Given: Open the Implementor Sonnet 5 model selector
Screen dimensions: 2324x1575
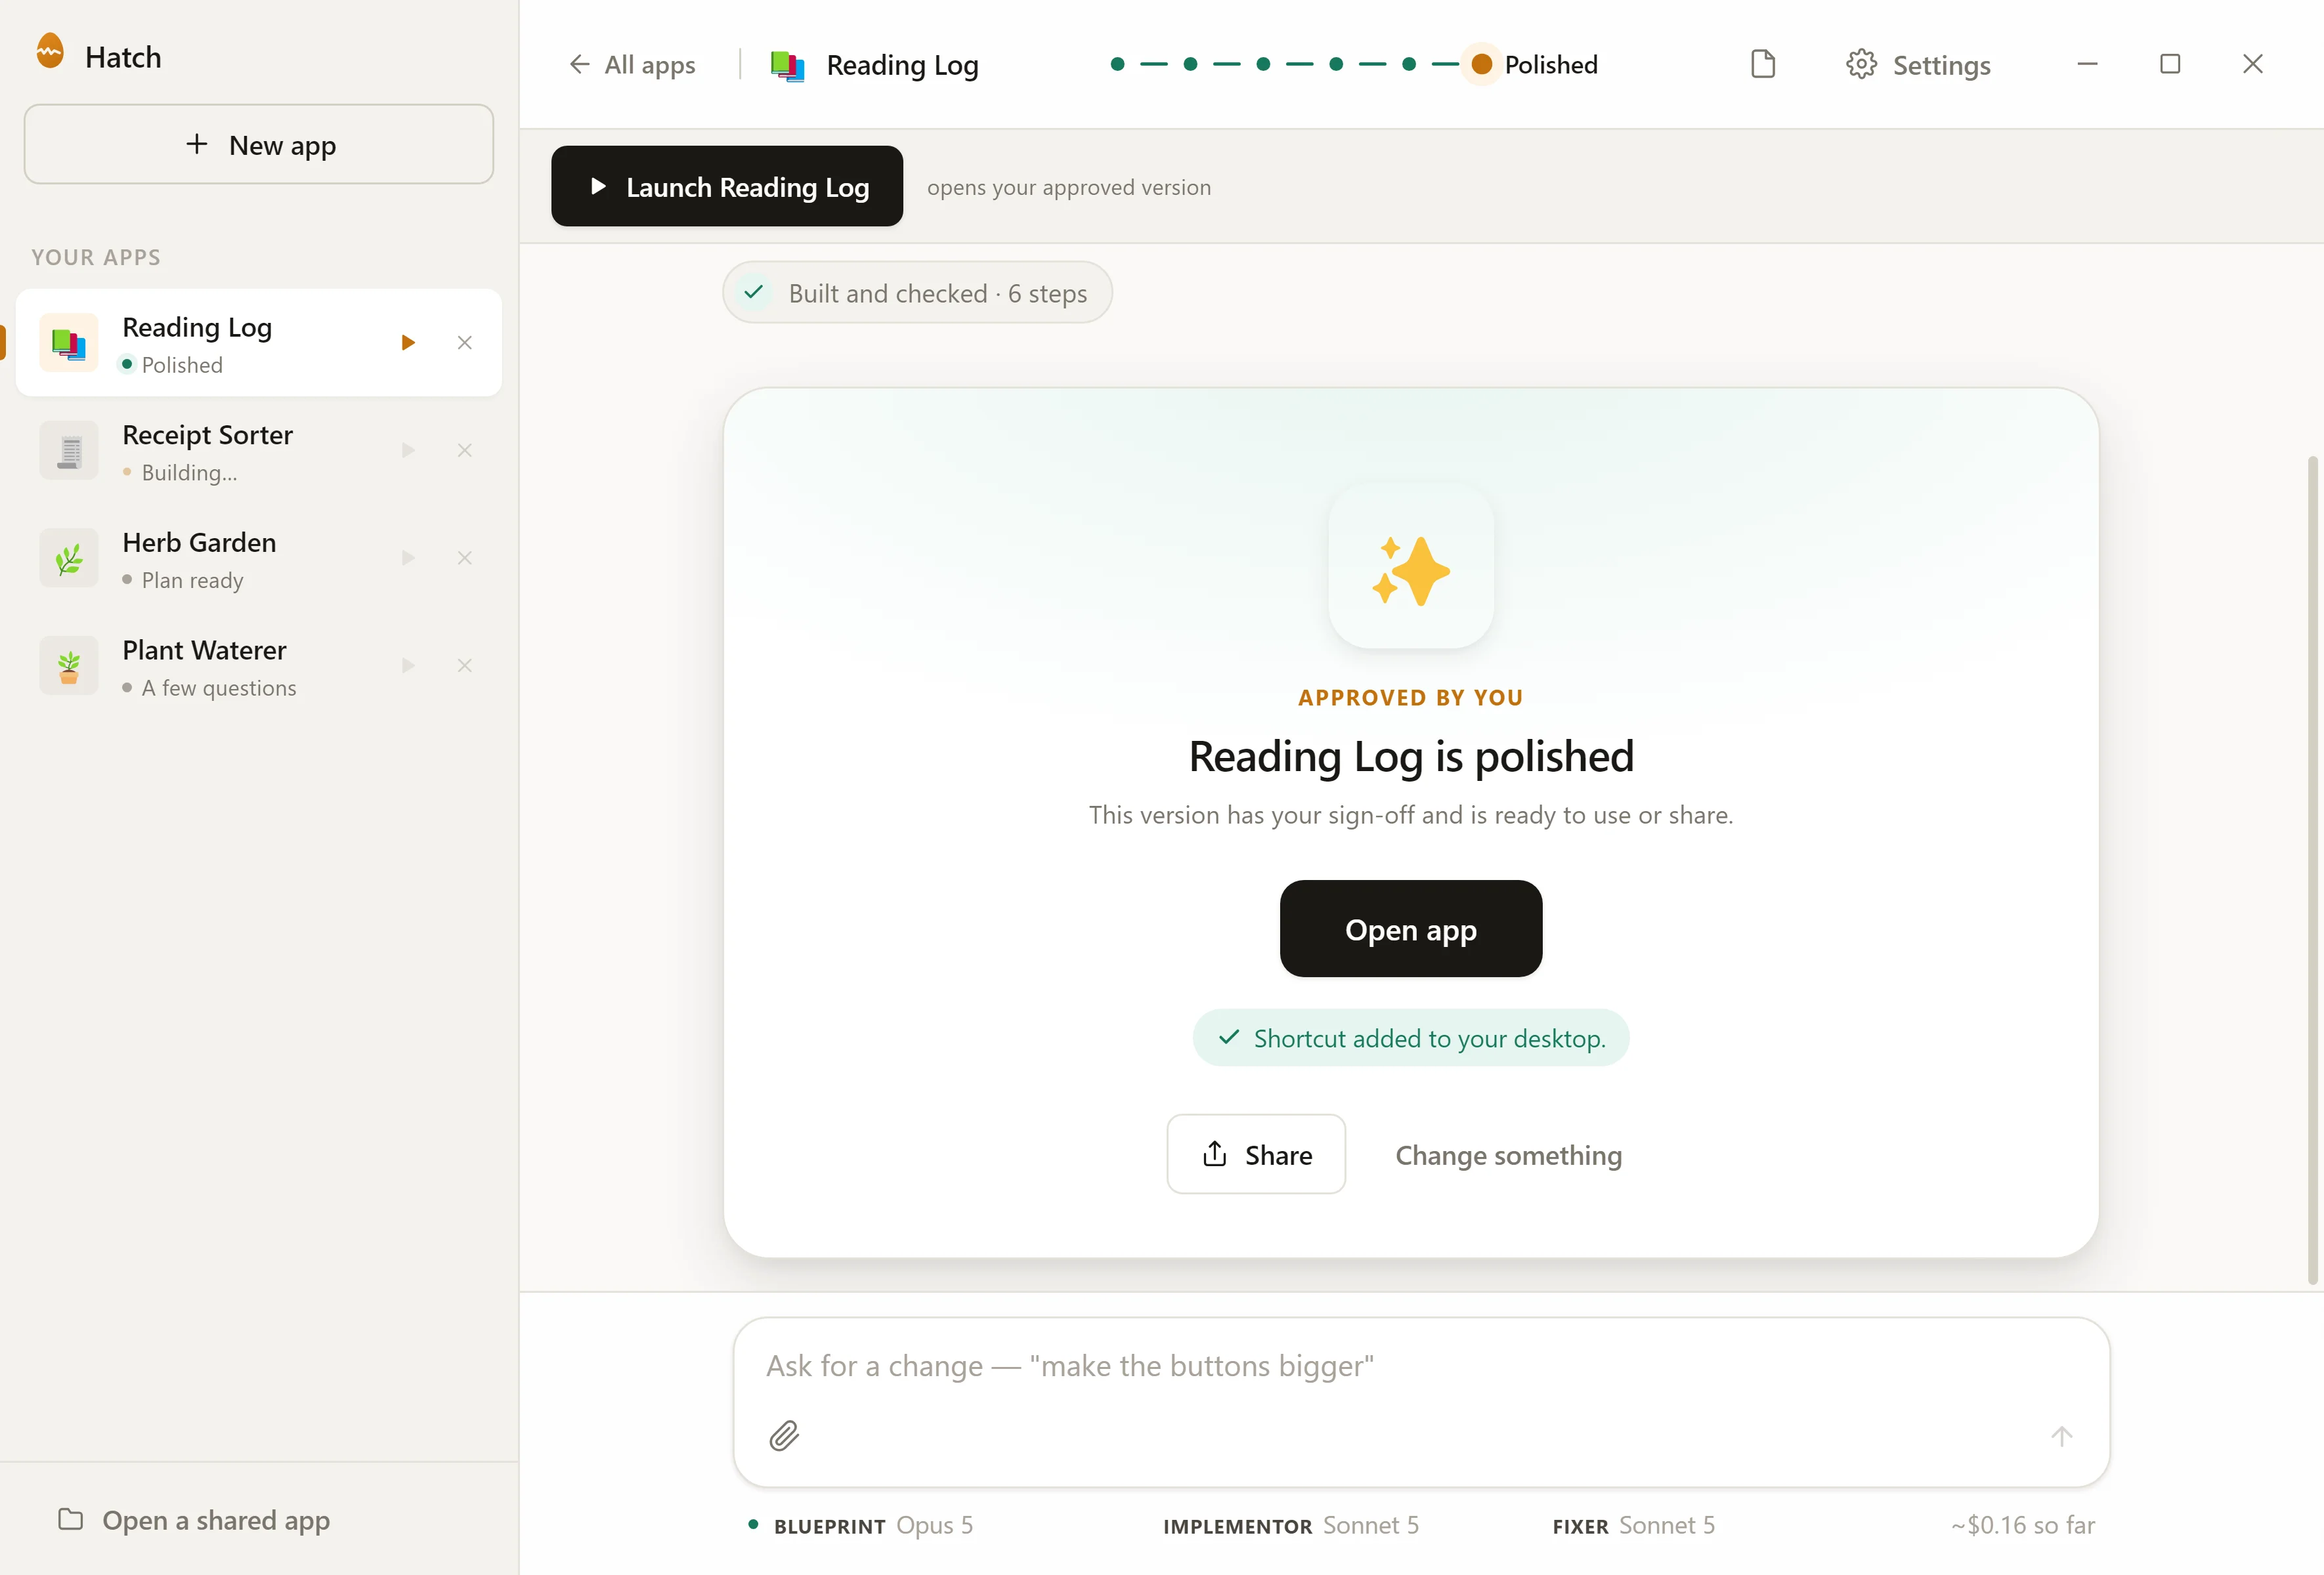Looking at the screenshot, I should click(x=1290, y=1525).
